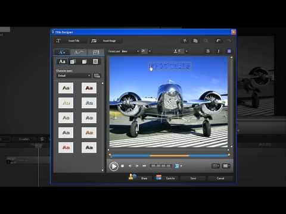
Task: Click the presets list scroll-down arrow
Action: click(x=102, y=170)
